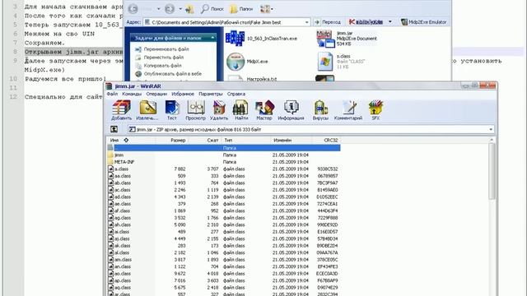Open the Просмотр (View) tool in WinRAR
Screen dimensions: 527x296
point(195,110)
